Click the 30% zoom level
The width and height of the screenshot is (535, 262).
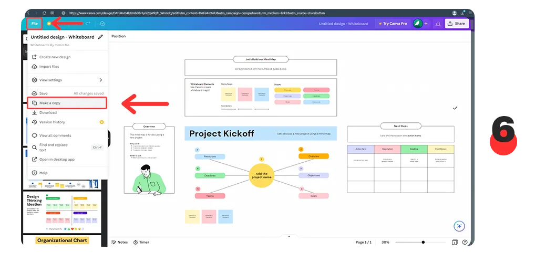point(385,242)
